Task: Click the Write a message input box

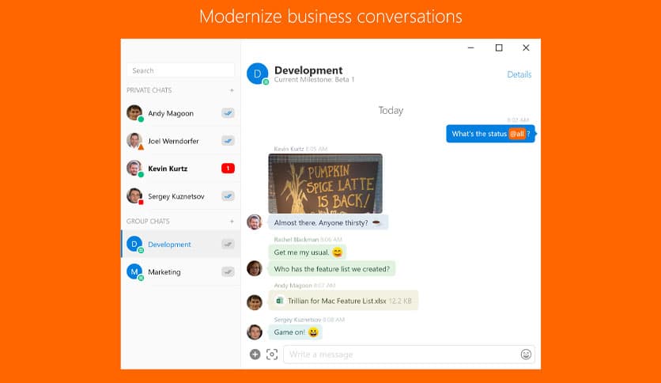Action: coord(399,355)
